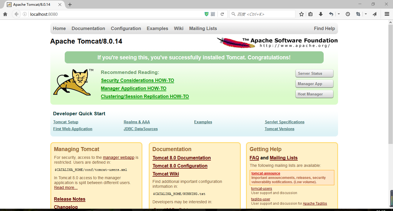
Task: Click the Manager App button
Action: [x=314, y=84]
